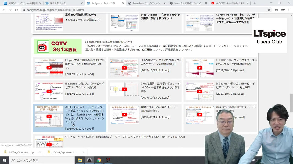293x164 pixels.
Task: Open Chrome from taskbar
Action: 99,160
